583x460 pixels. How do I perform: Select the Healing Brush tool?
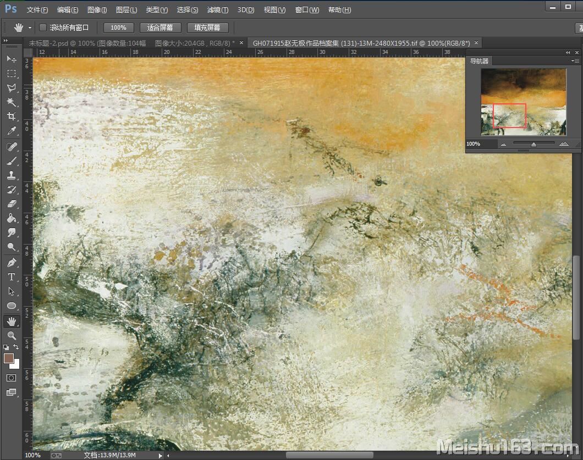(12, 147)
